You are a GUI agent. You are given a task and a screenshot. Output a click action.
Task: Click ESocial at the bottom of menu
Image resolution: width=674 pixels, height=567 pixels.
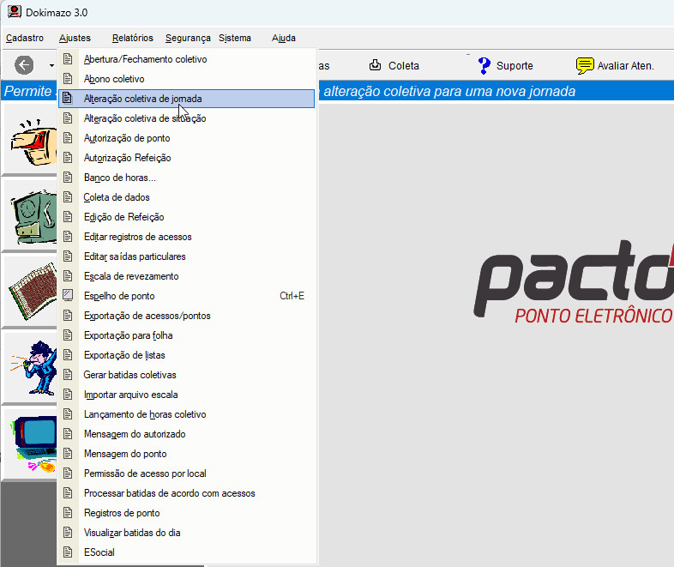pos(99,552)
